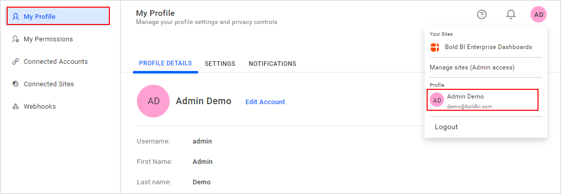Switch to Profile Details tab
This screenshot has width=561, height=194.
point(166,64)
